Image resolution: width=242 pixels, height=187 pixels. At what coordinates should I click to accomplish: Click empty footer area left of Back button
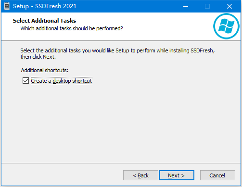pos(63,175)
